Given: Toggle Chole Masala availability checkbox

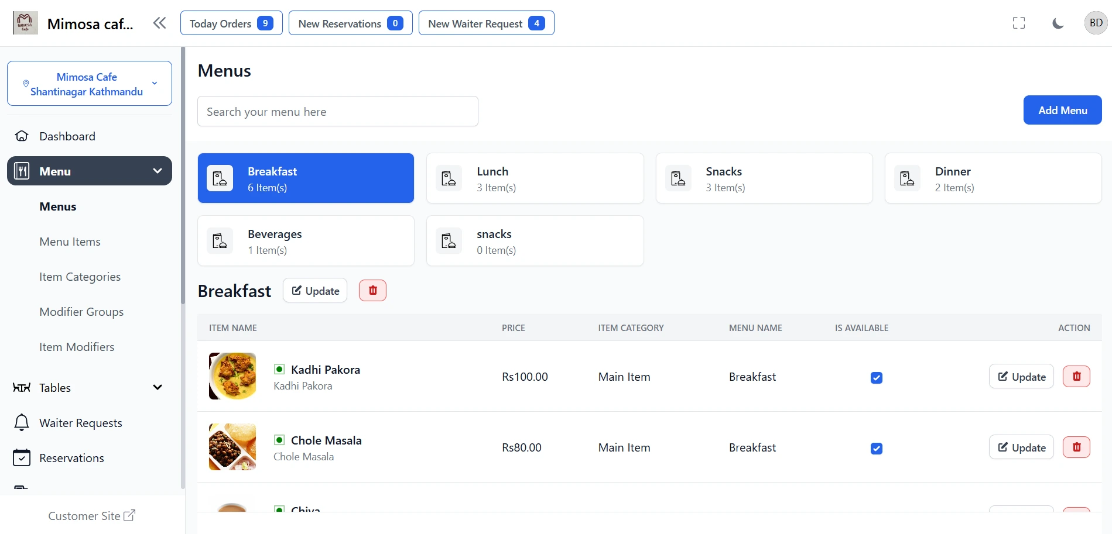Looking at the screenshot, I should tap(876, 449).
